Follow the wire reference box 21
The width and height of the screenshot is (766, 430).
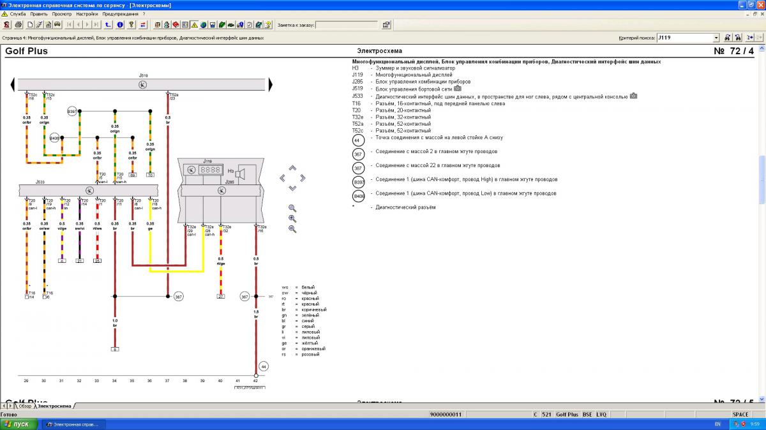click(x=79, y=261)
